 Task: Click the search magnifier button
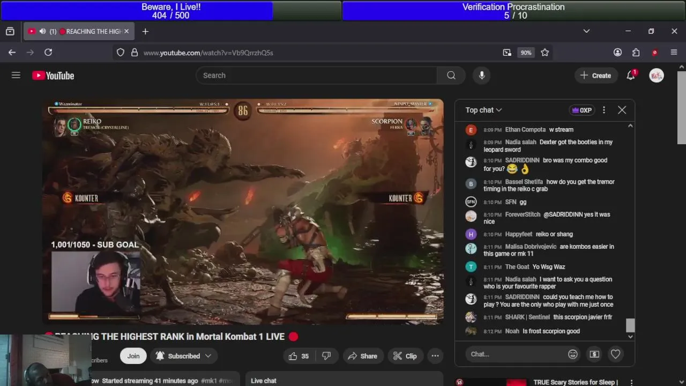point(451,76)
